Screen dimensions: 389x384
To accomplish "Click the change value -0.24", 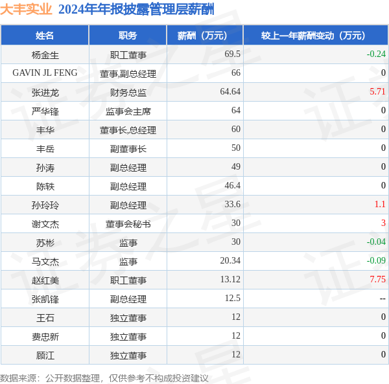I will tap(376, 54).
